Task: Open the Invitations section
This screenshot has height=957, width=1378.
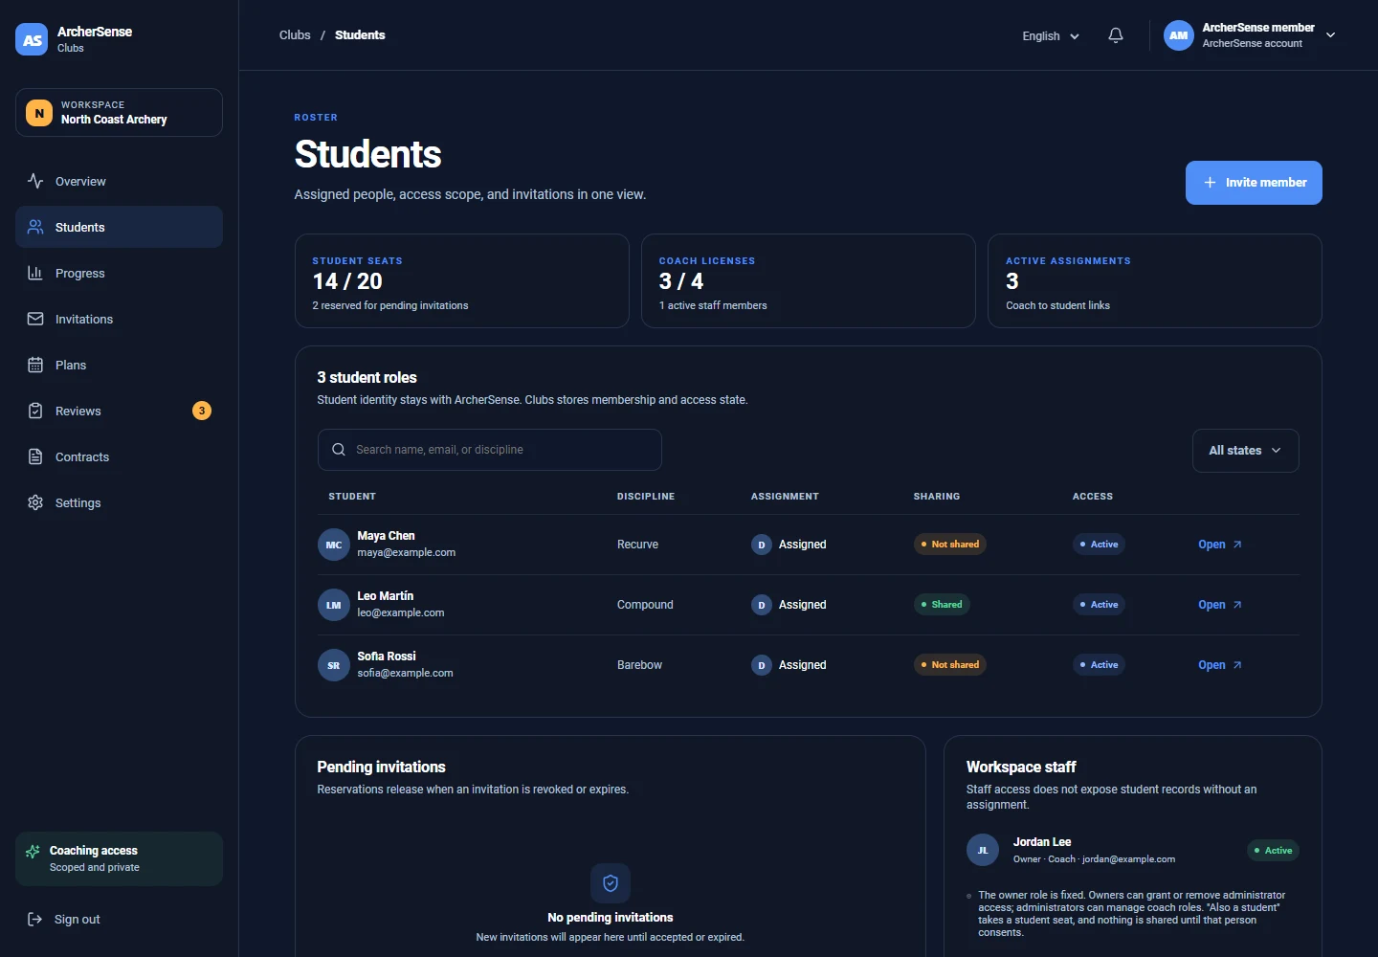Action: 119,319
